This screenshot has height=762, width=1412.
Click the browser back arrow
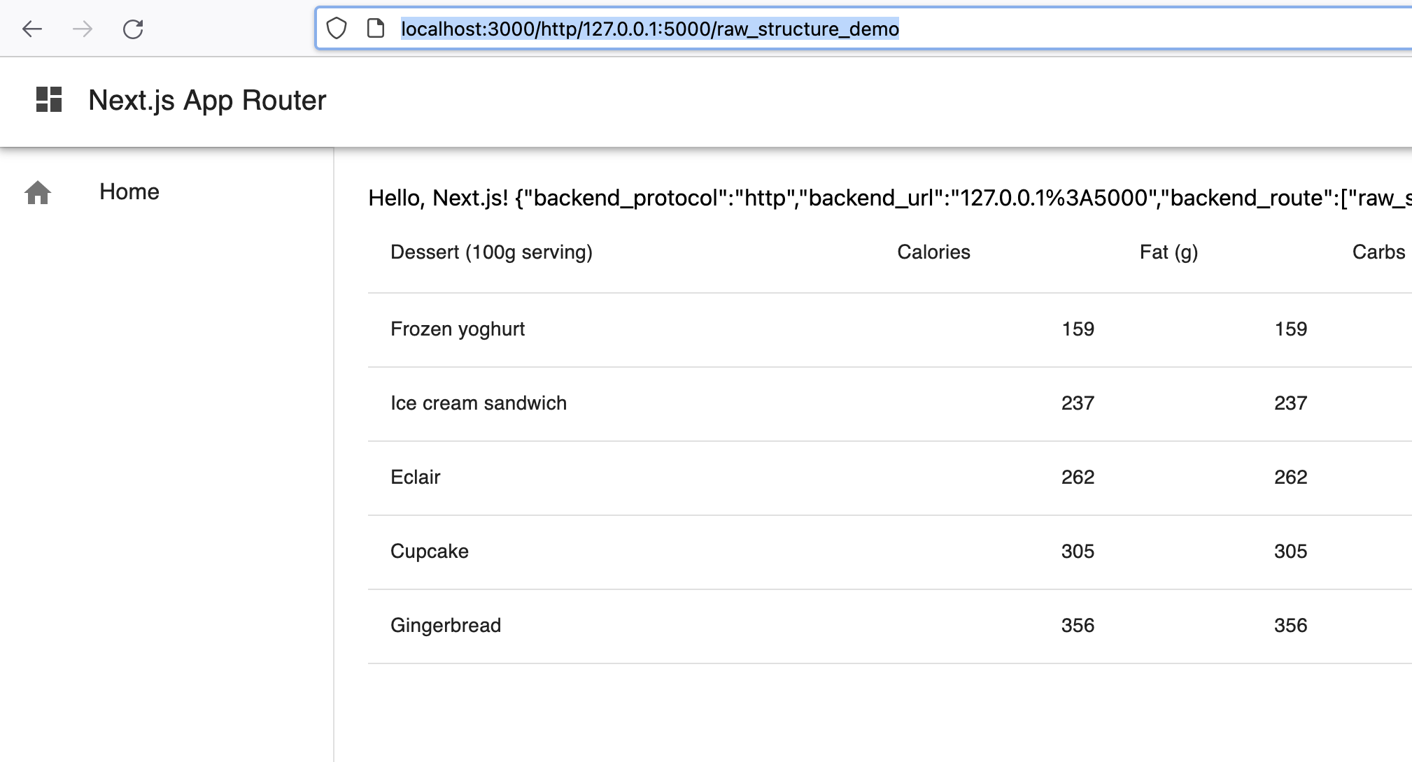32,29
